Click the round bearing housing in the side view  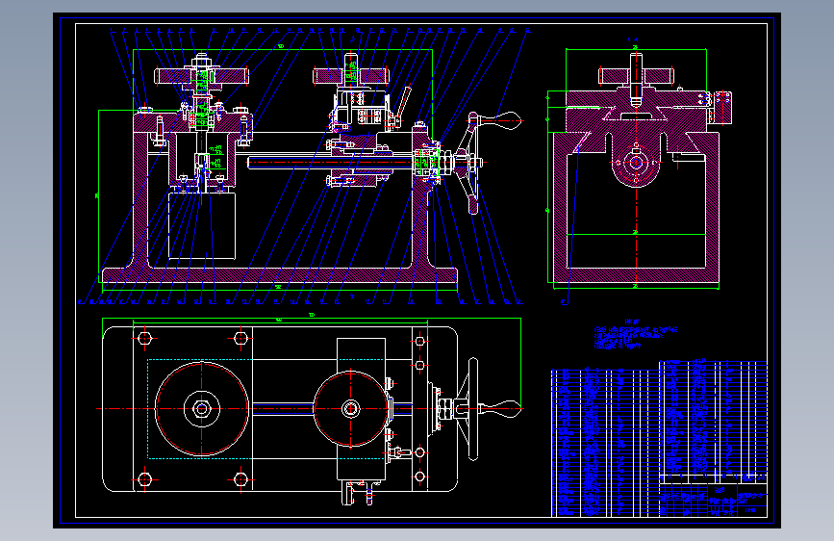click(636, 163)
